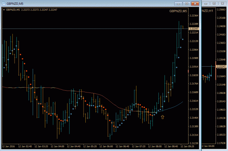Click price level 2.23158 on the H1 scale
Viewport: 228px width, 151px height.
221,51
